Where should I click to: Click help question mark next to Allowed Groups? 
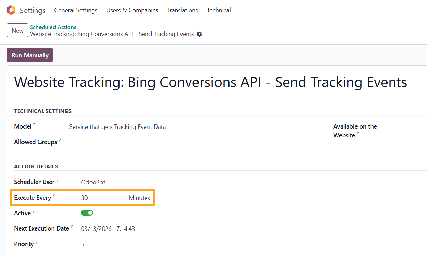(60, 140)
